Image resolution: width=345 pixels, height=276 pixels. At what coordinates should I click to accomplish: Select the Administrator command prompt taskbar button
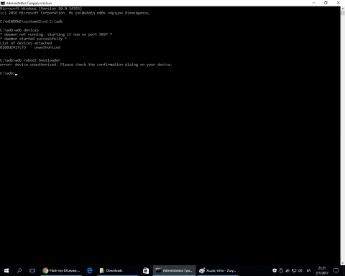click(x=174, y=270)
